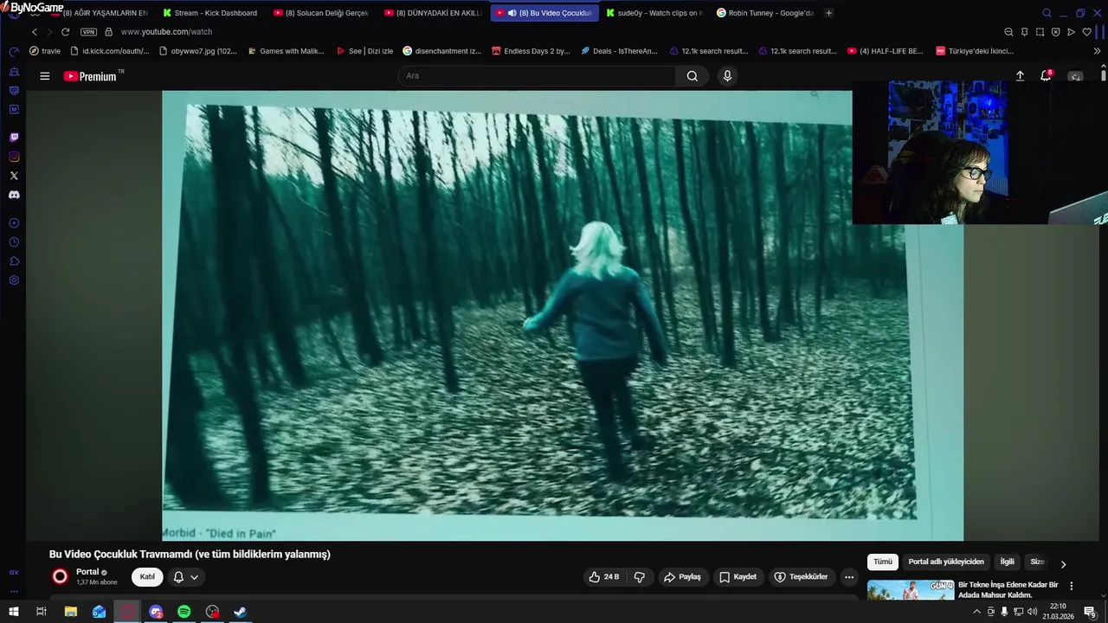Image resolution: width=1108 pixels, height=623 pixels.
Task: Like the video (24 B thumbs up)
Action: coord(604,577)
